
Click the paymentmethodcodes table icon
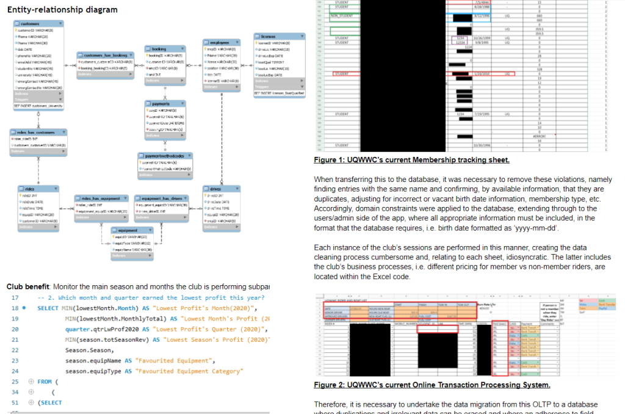click(141, 156)
